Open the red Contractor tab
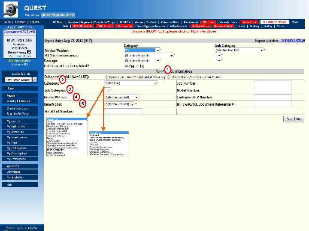This screenshot has width=309, height=231. (125, 26)
